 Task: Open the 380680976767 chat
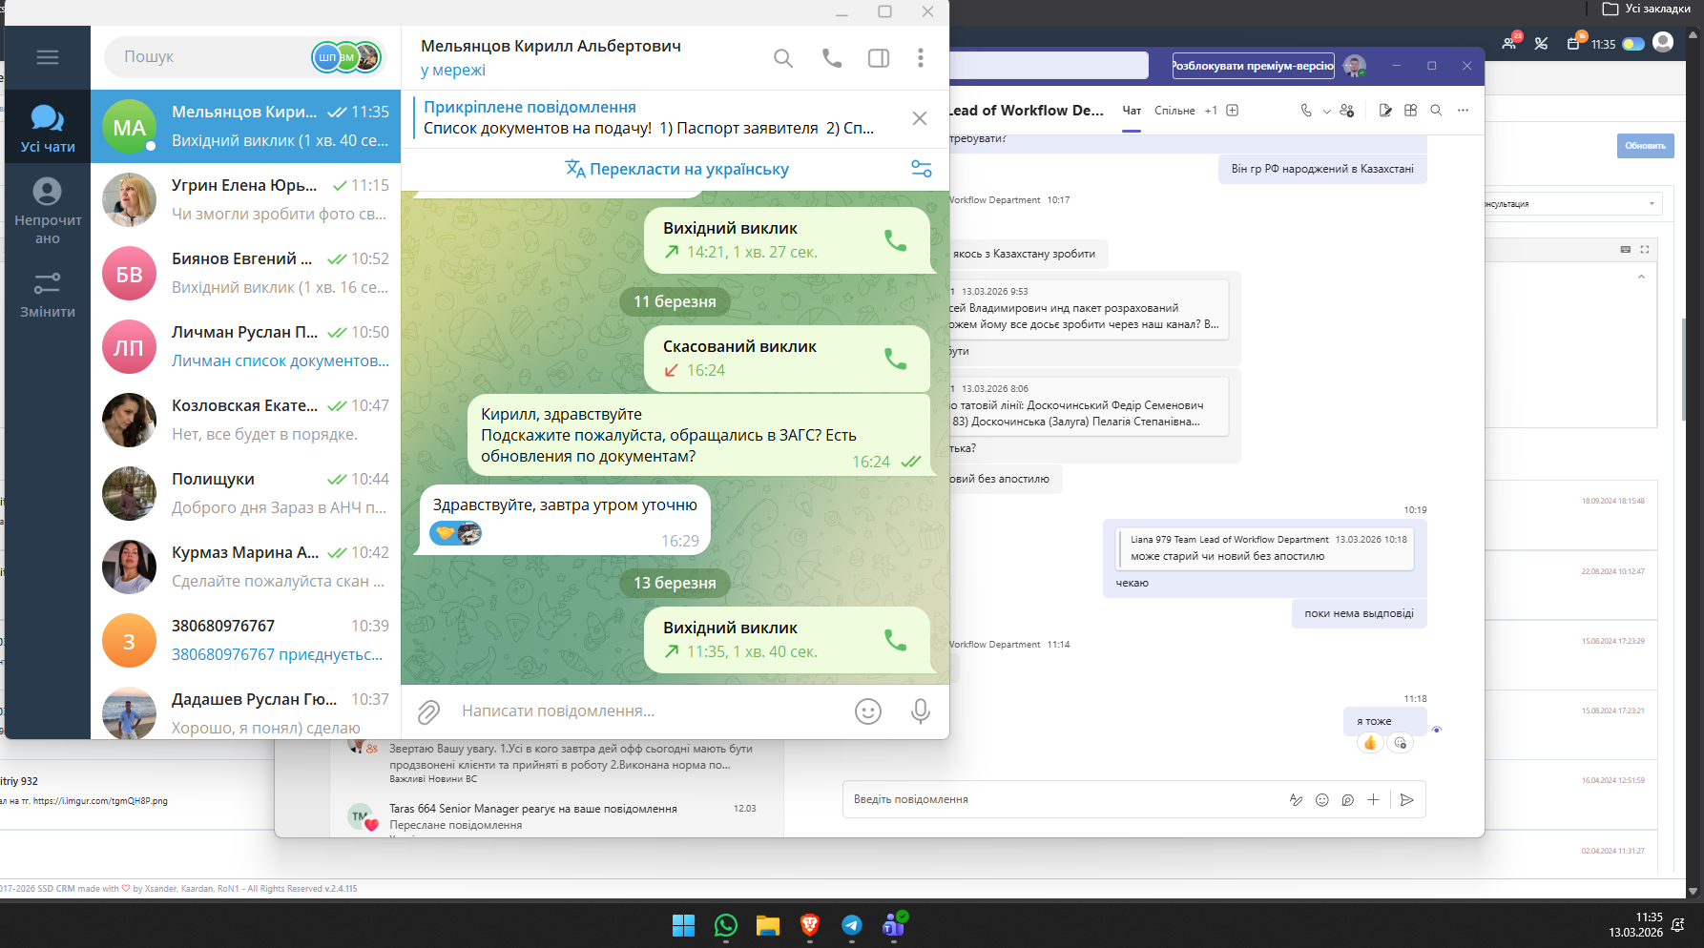click(246, 640)
